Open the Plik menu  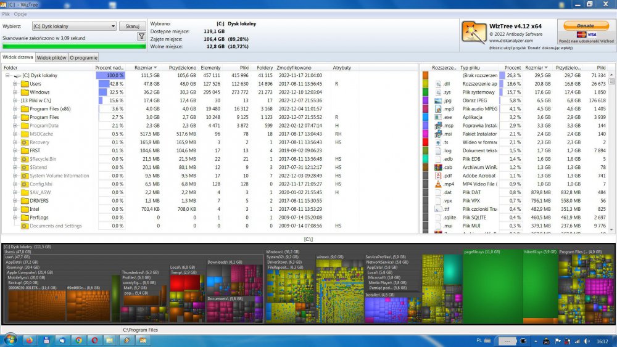[6, 14]
